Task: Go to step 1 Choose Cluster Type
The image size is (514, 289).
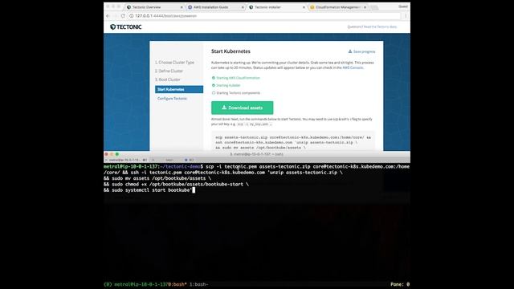Action: click(175, 63)
